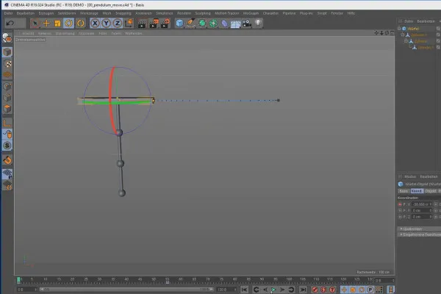
Task: Collapse the first null child under Würfel
Action: pyautogui.click(x=403, y=35)
